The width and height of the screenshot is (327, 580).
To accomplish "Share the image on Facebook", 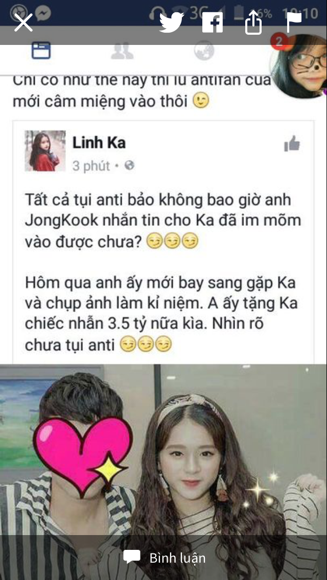I will (213, 22).
